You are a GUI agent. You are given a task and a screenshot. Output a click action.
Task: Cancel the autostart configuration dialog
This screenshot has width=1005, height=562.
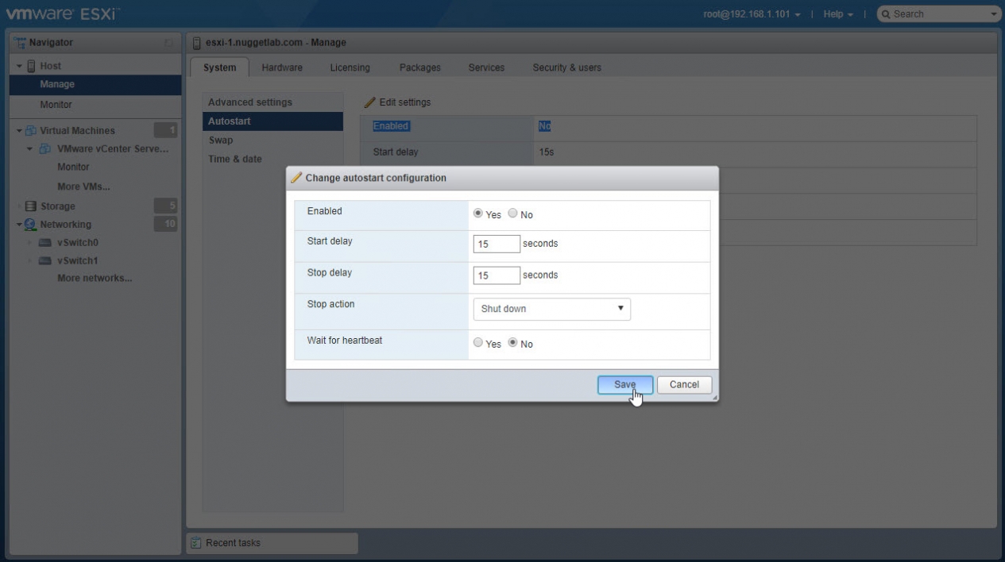tap(684, 384)
